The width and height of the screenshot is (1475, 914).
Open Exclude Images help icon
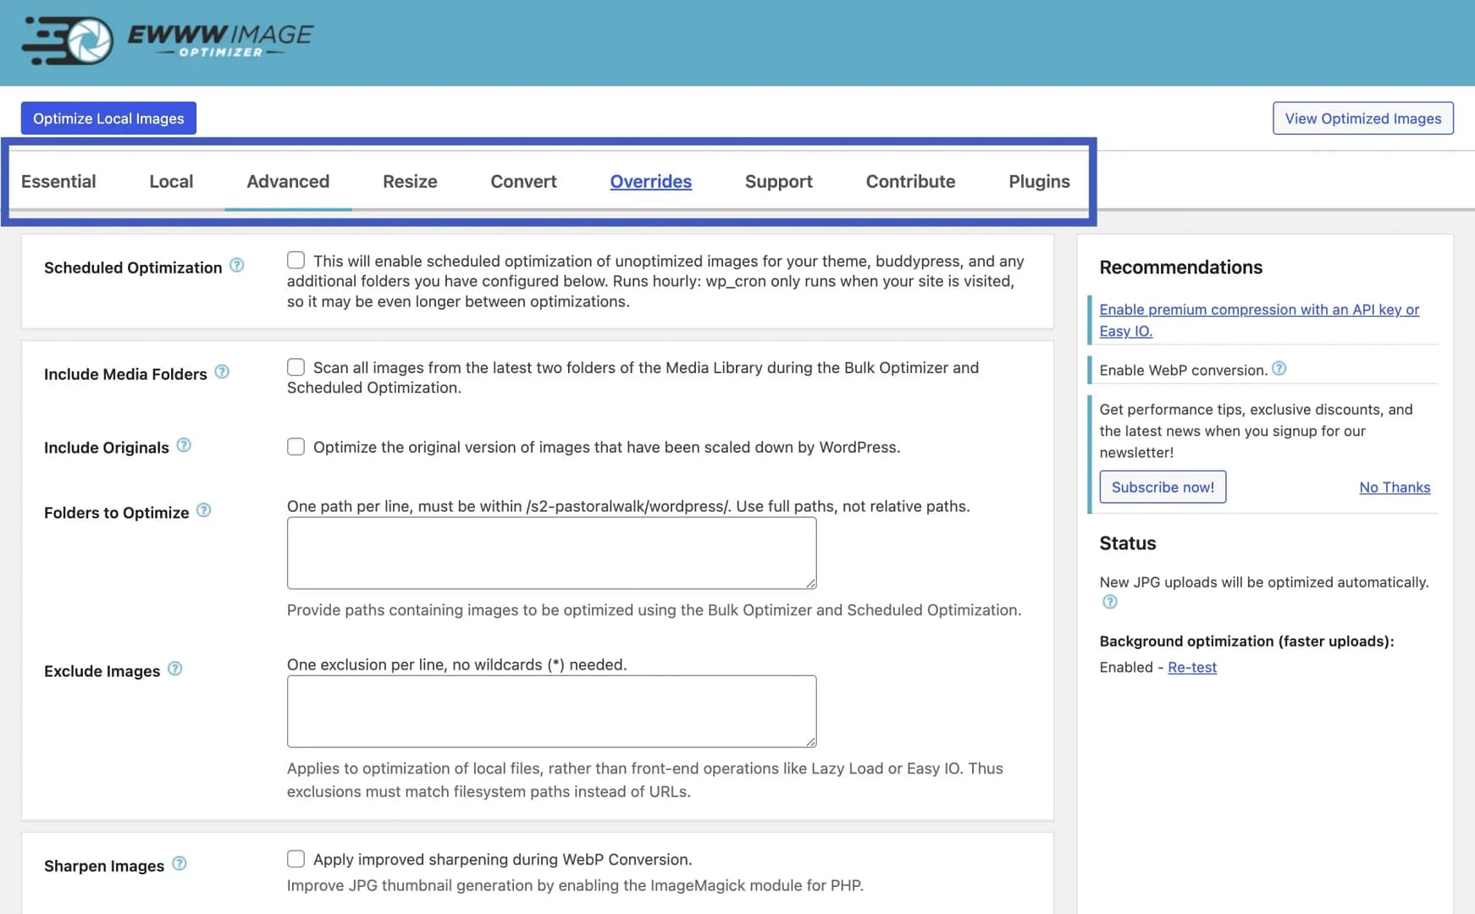tap(175, 669)
